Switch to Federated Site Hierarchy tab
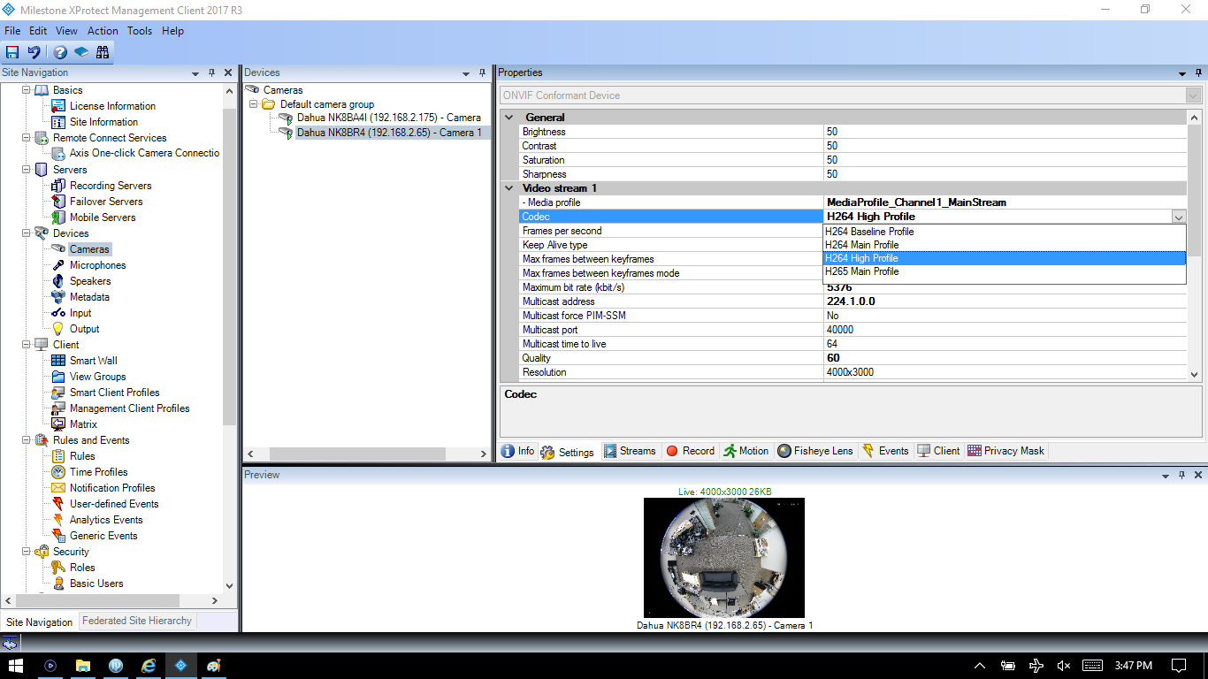 click(137, 621)
